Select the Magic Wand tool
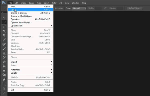Screen dimensions: 150x96 pos(4,31)
